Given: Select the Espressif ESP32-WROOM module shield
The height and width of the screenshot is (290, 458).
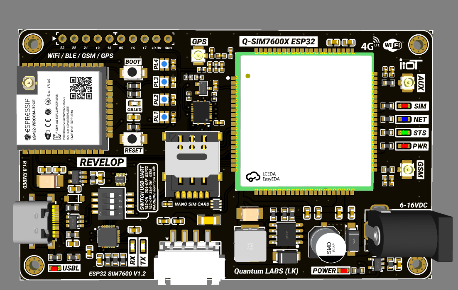Looking at the screenshot, I should 61,109.
